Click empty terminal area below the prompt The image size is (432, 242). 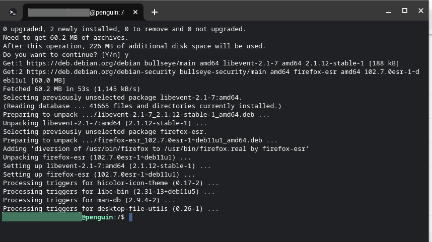pyautogui.click(x=214, y=232)
